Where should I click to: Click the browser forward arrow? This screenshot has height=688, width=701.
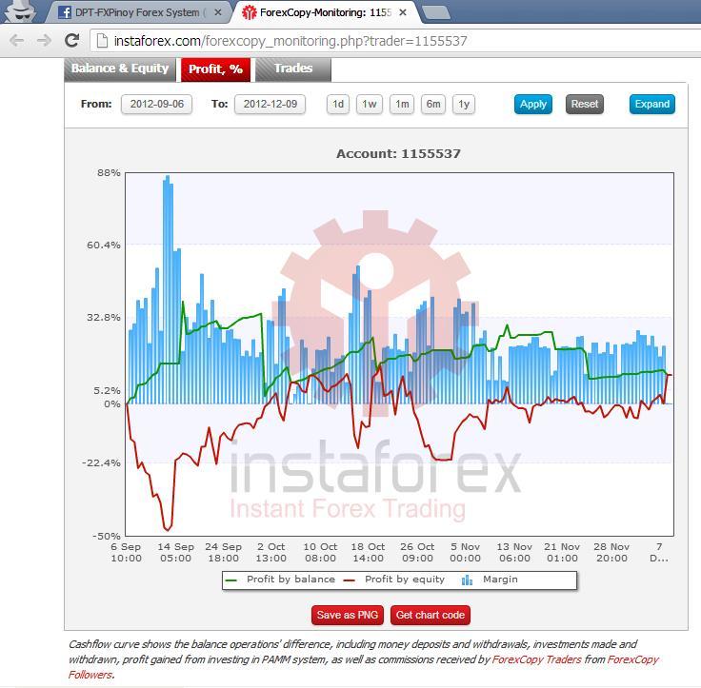pyautogui.click(x=44, y=41)
